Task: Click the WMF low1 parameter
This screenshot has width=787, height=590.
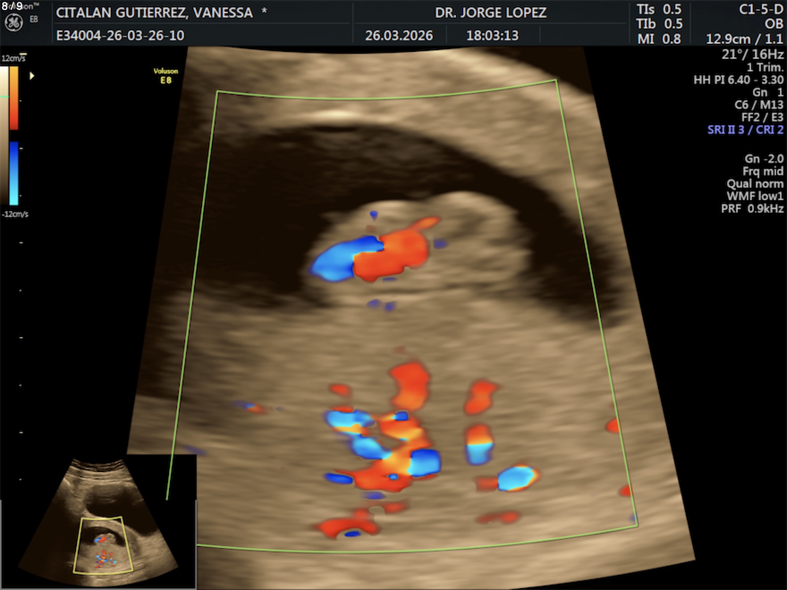Action: point(755,196)
